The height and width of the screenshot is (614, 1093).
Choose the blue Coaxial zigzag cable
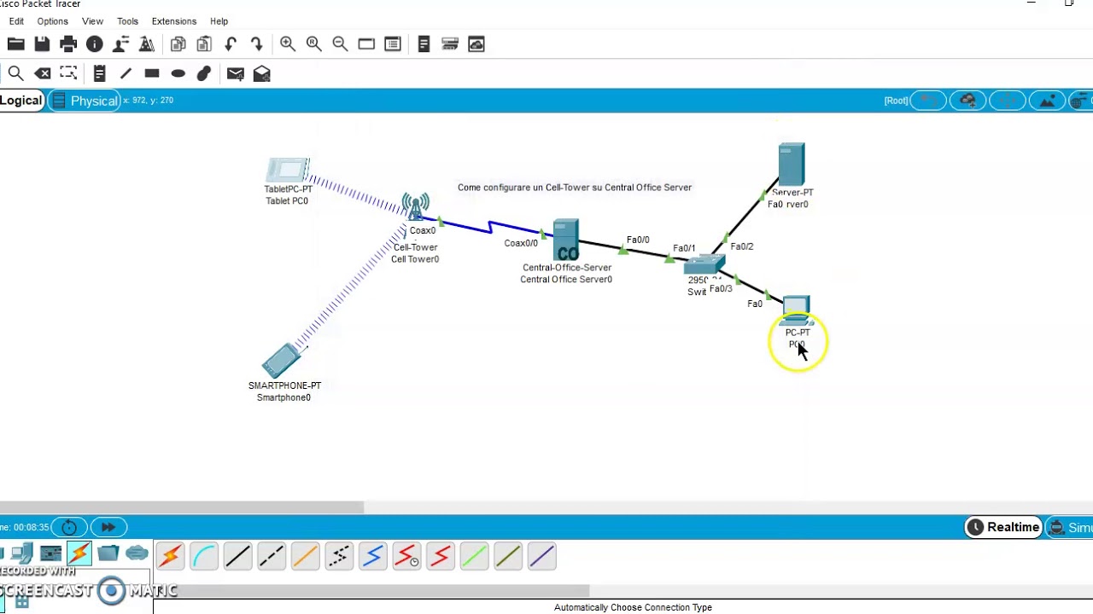[x=373, y=557]
